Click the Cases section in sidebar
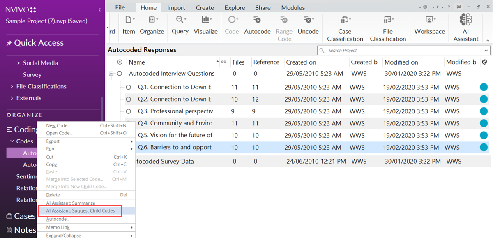Image resolution: width=493 pixels, height=238 pixels. [21, 216]
